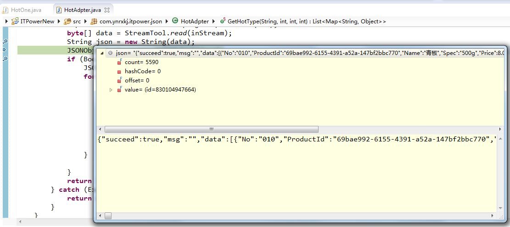Select the offset= 0 field
This screenshot has height=227, width=510.
pos(137,81)
